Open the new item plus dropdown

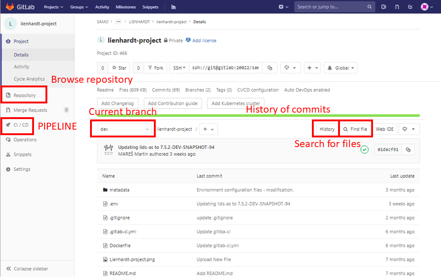[x=283, y=7]
